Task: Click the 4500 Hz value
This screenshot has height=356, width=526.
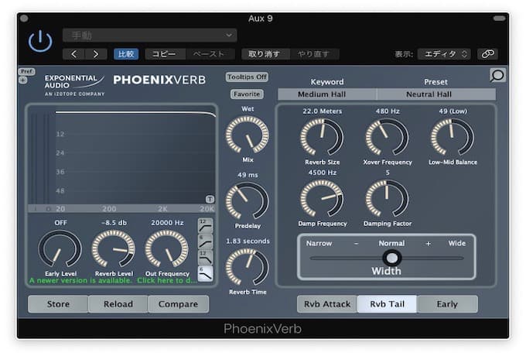Action: (x=323, y=173)
